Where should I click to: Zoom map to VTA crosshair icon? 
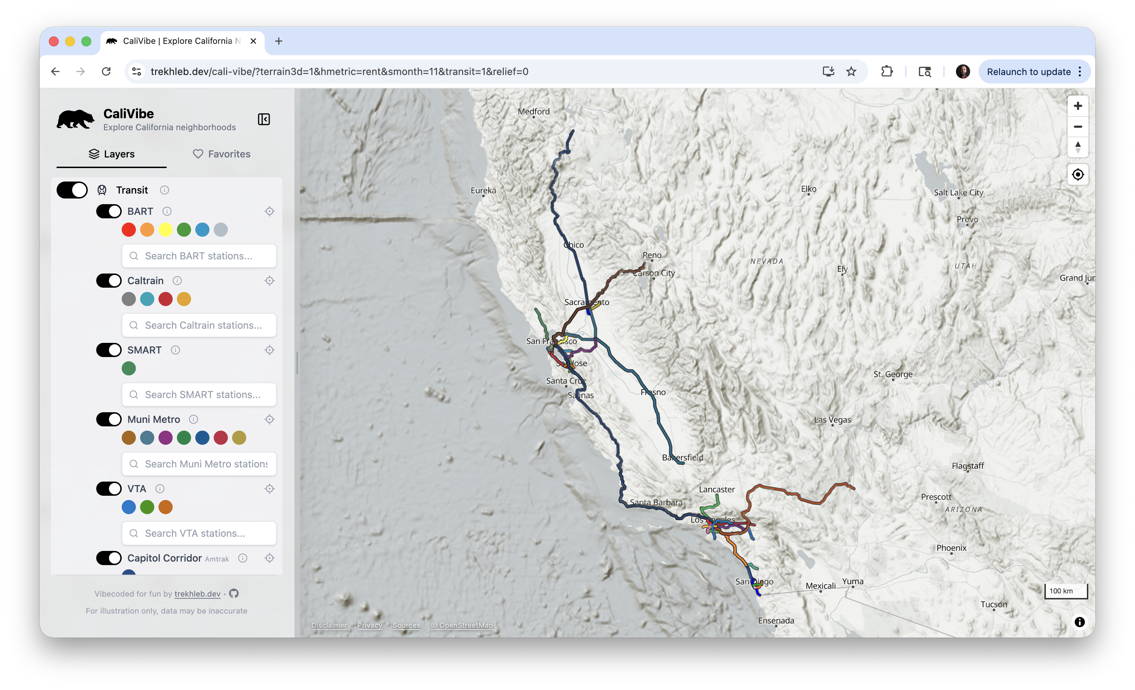click(x=270, y=489)
